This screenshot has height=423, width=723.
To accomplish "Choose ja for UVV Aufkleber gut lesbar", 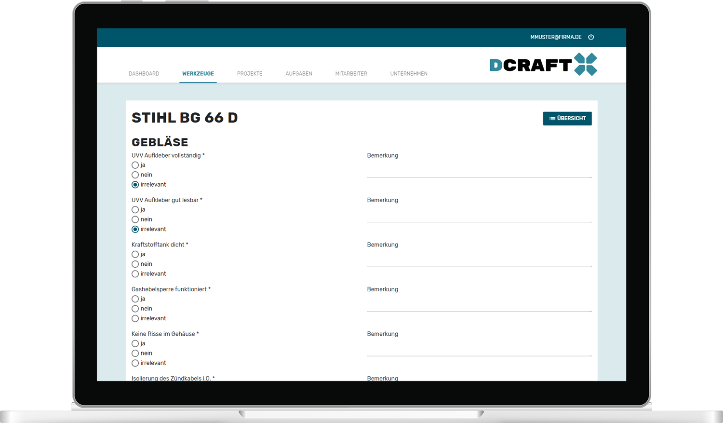I will pyautogui.click(x=135, y=210).
